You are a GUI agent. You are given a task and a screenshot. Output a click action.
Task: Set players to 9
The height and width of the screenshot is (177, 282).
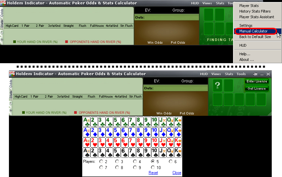135,167
